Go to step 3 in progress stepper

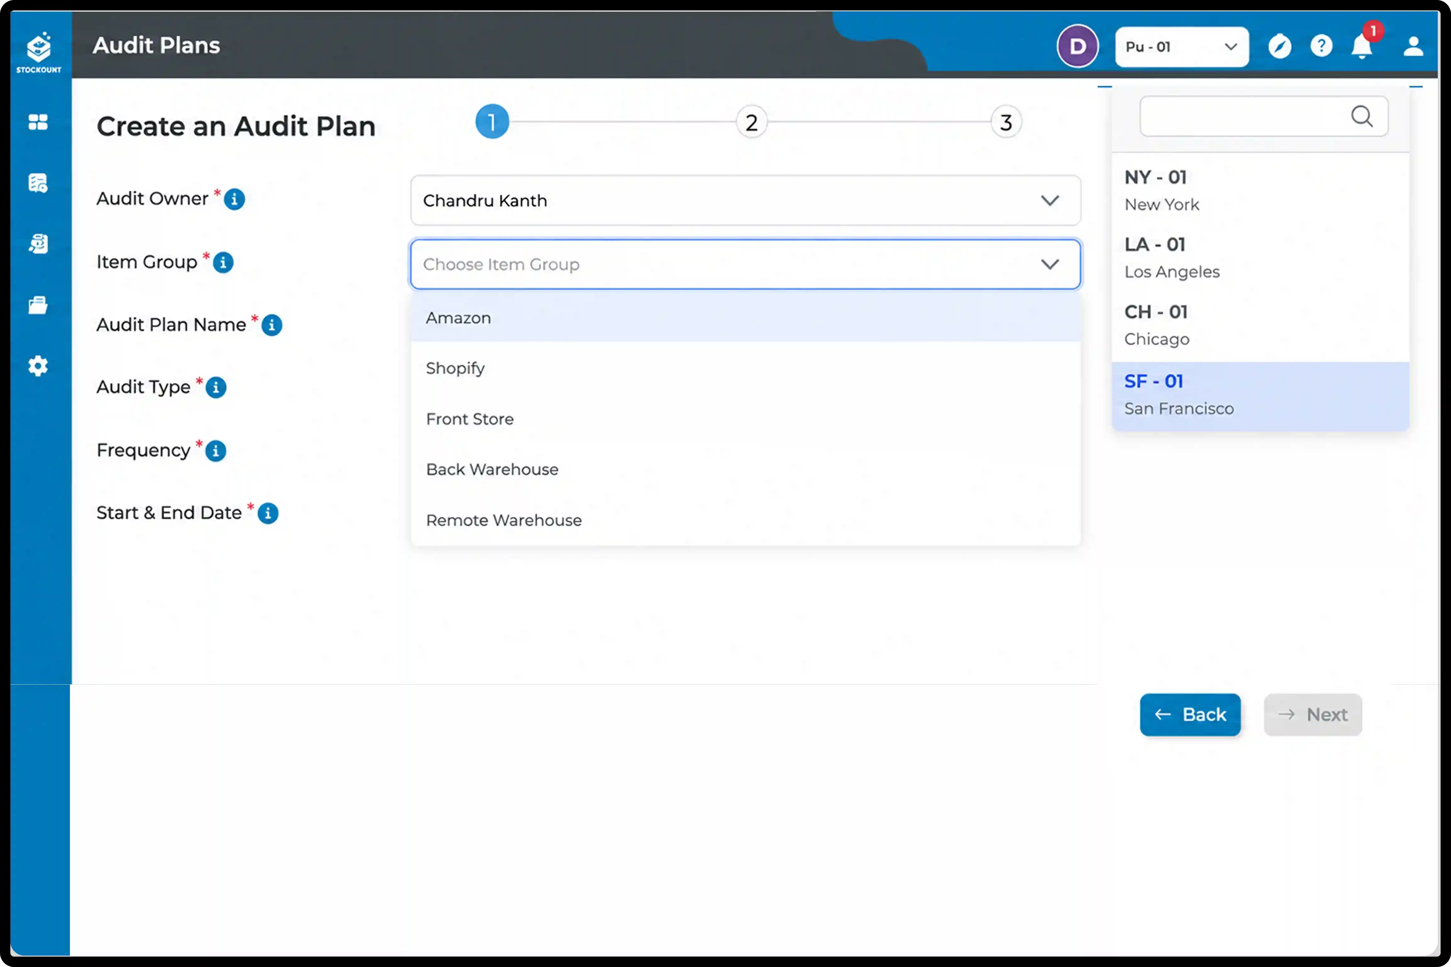[x=1006, y=122]
